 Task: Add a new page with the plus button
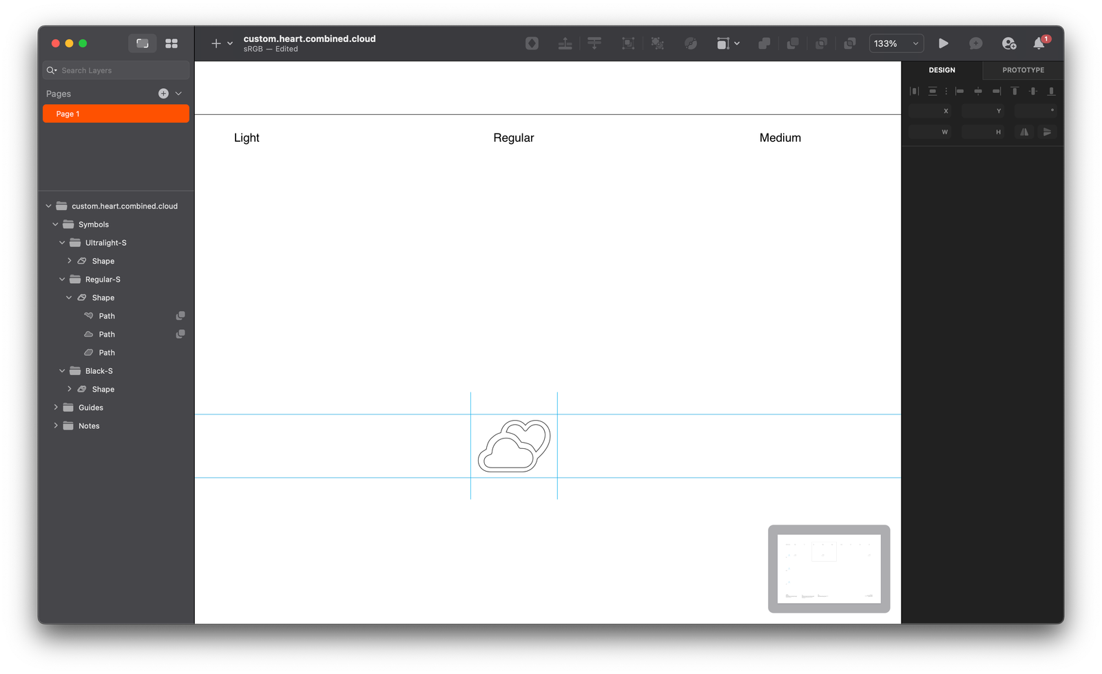tap(163, 93)
